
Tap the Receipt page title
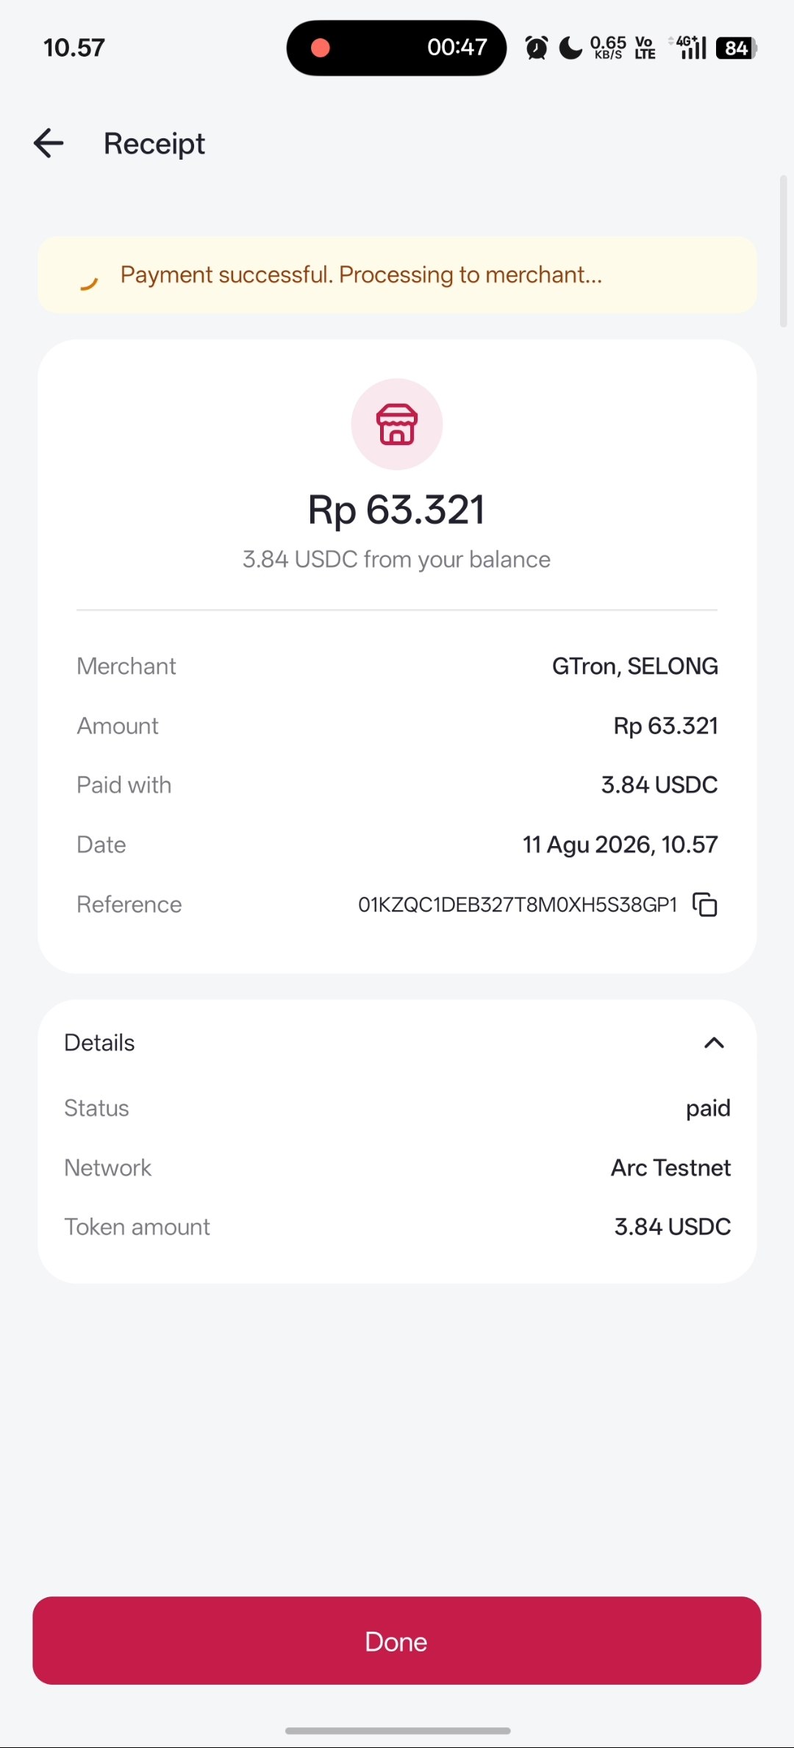(154, 143)
